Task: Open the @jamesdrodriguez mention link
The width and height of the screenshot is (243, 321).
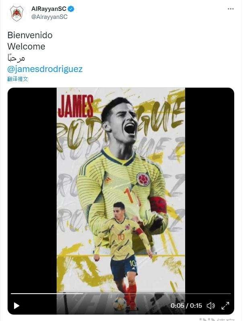Action: [45, 69]
